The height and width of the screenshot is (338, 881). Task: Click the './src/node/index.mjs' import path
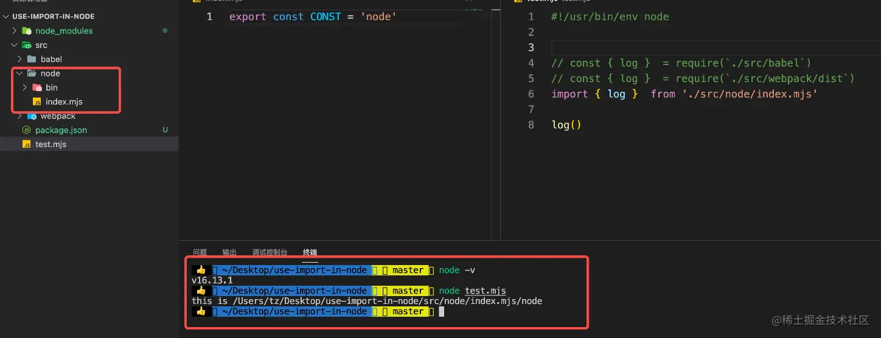click(750, 94)
